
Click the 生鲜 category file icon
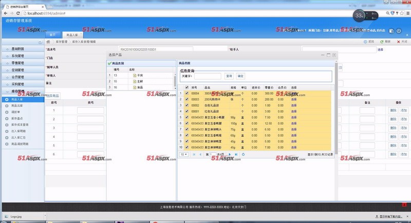coord(135,82)
